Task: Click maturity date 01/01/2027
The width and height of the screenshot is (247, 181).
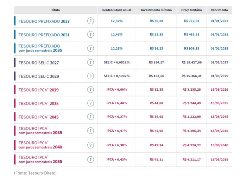Action: pos(219,21)
